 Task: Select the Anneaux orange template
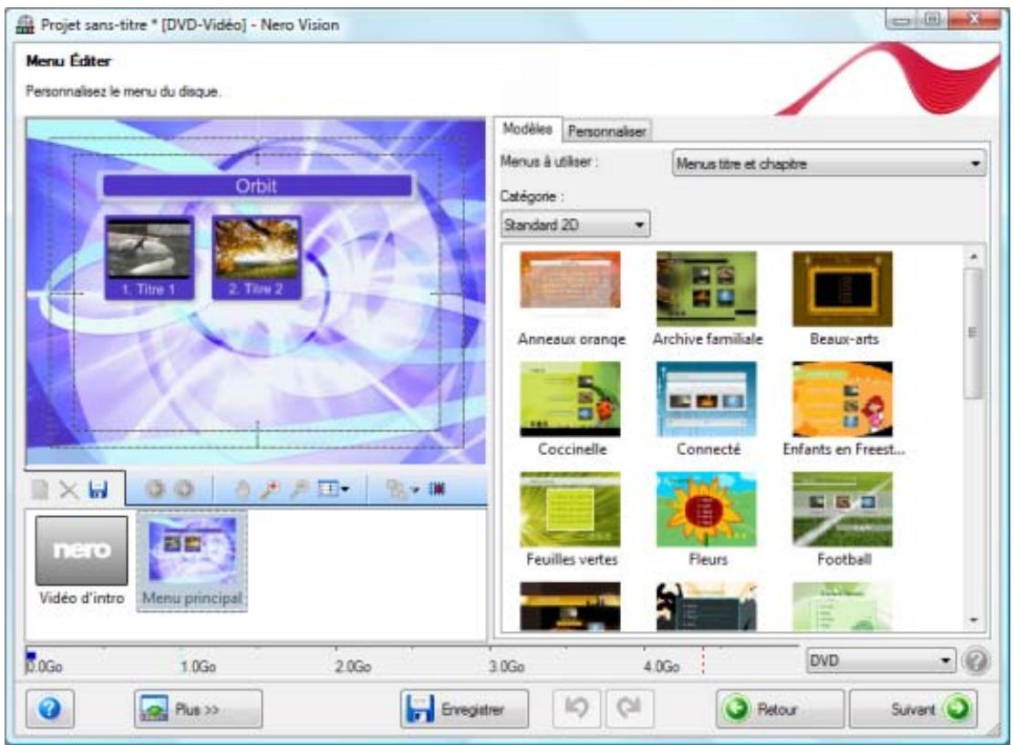(571, 299)
